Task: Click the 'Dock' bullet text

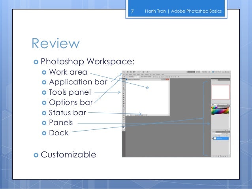Action: click(59, 133)
